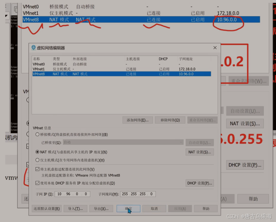Click 取消 button
Image resolution: width=276 pixels, height=222 pixels.
154,209
